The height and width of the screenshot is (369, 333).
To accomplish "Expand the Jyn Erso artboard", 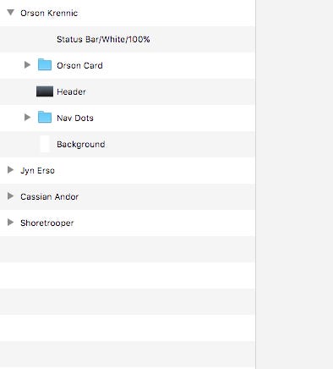I will (10, 170).
